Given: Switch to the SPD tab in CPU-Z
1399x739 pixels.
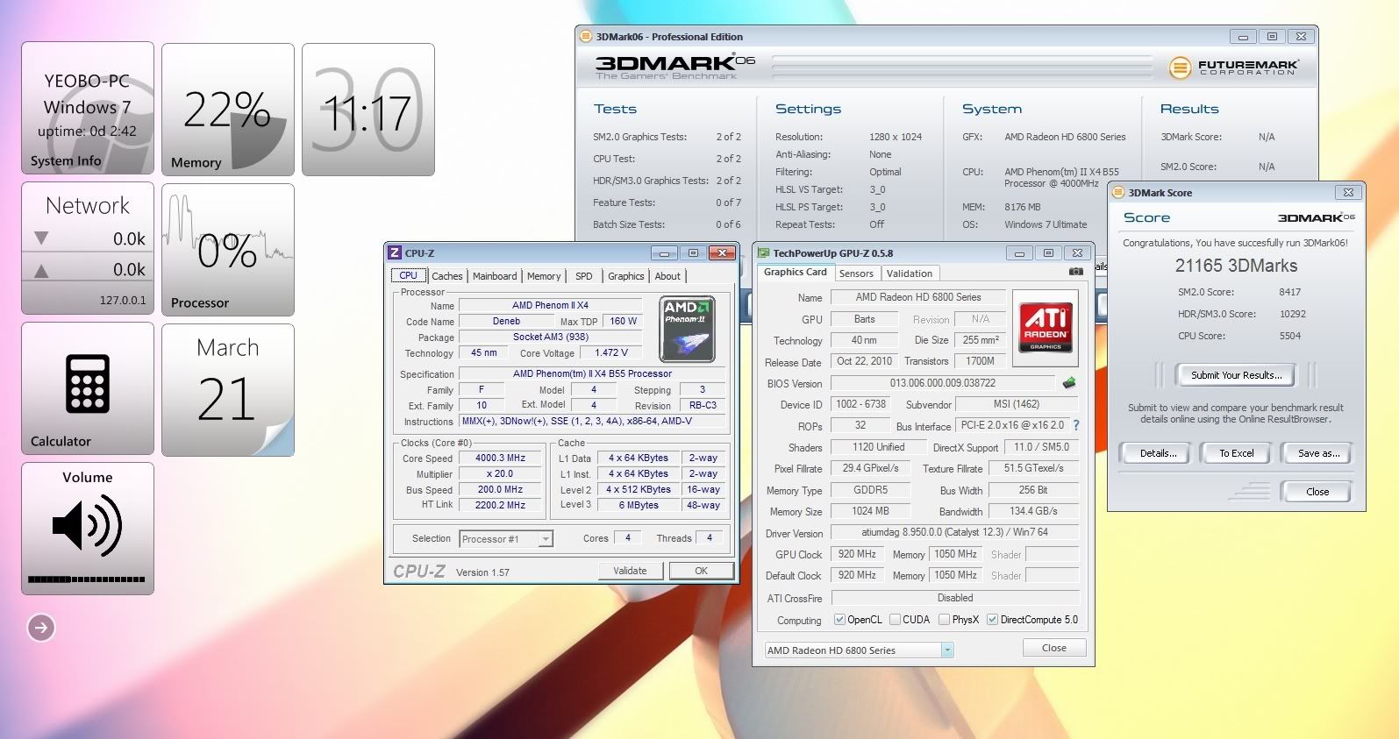Looking at the screenshot, I should pos(584,276).
